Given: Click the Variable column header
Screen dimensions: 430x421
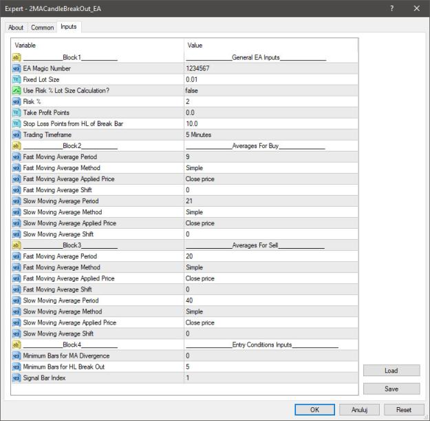Looking at the screenshot, I should [x=98, y=45].
